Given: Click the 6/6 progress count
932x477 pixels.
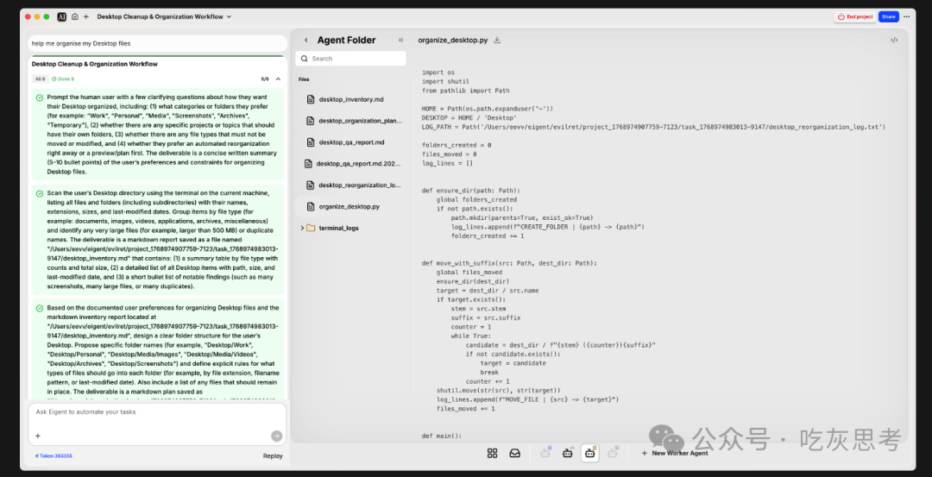Looking at the screenshot, I should (265, 78).
